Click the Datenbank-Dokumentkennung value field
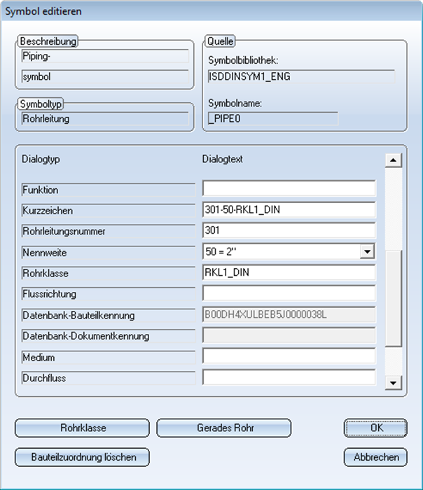The image size is (423, 490). click(289, 335)
